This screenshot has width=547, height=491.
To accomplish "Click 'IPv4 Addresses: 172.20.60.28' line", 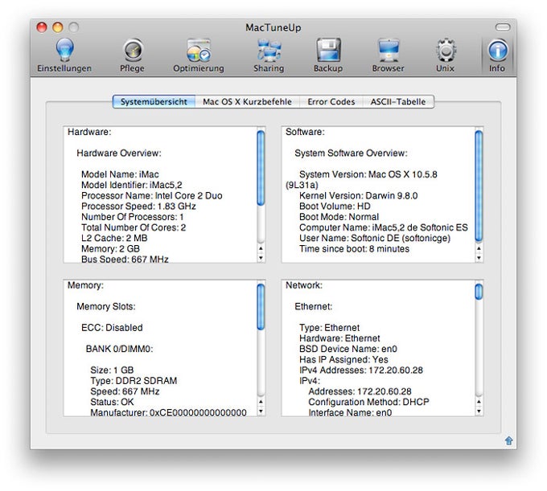I will (361, 370).
